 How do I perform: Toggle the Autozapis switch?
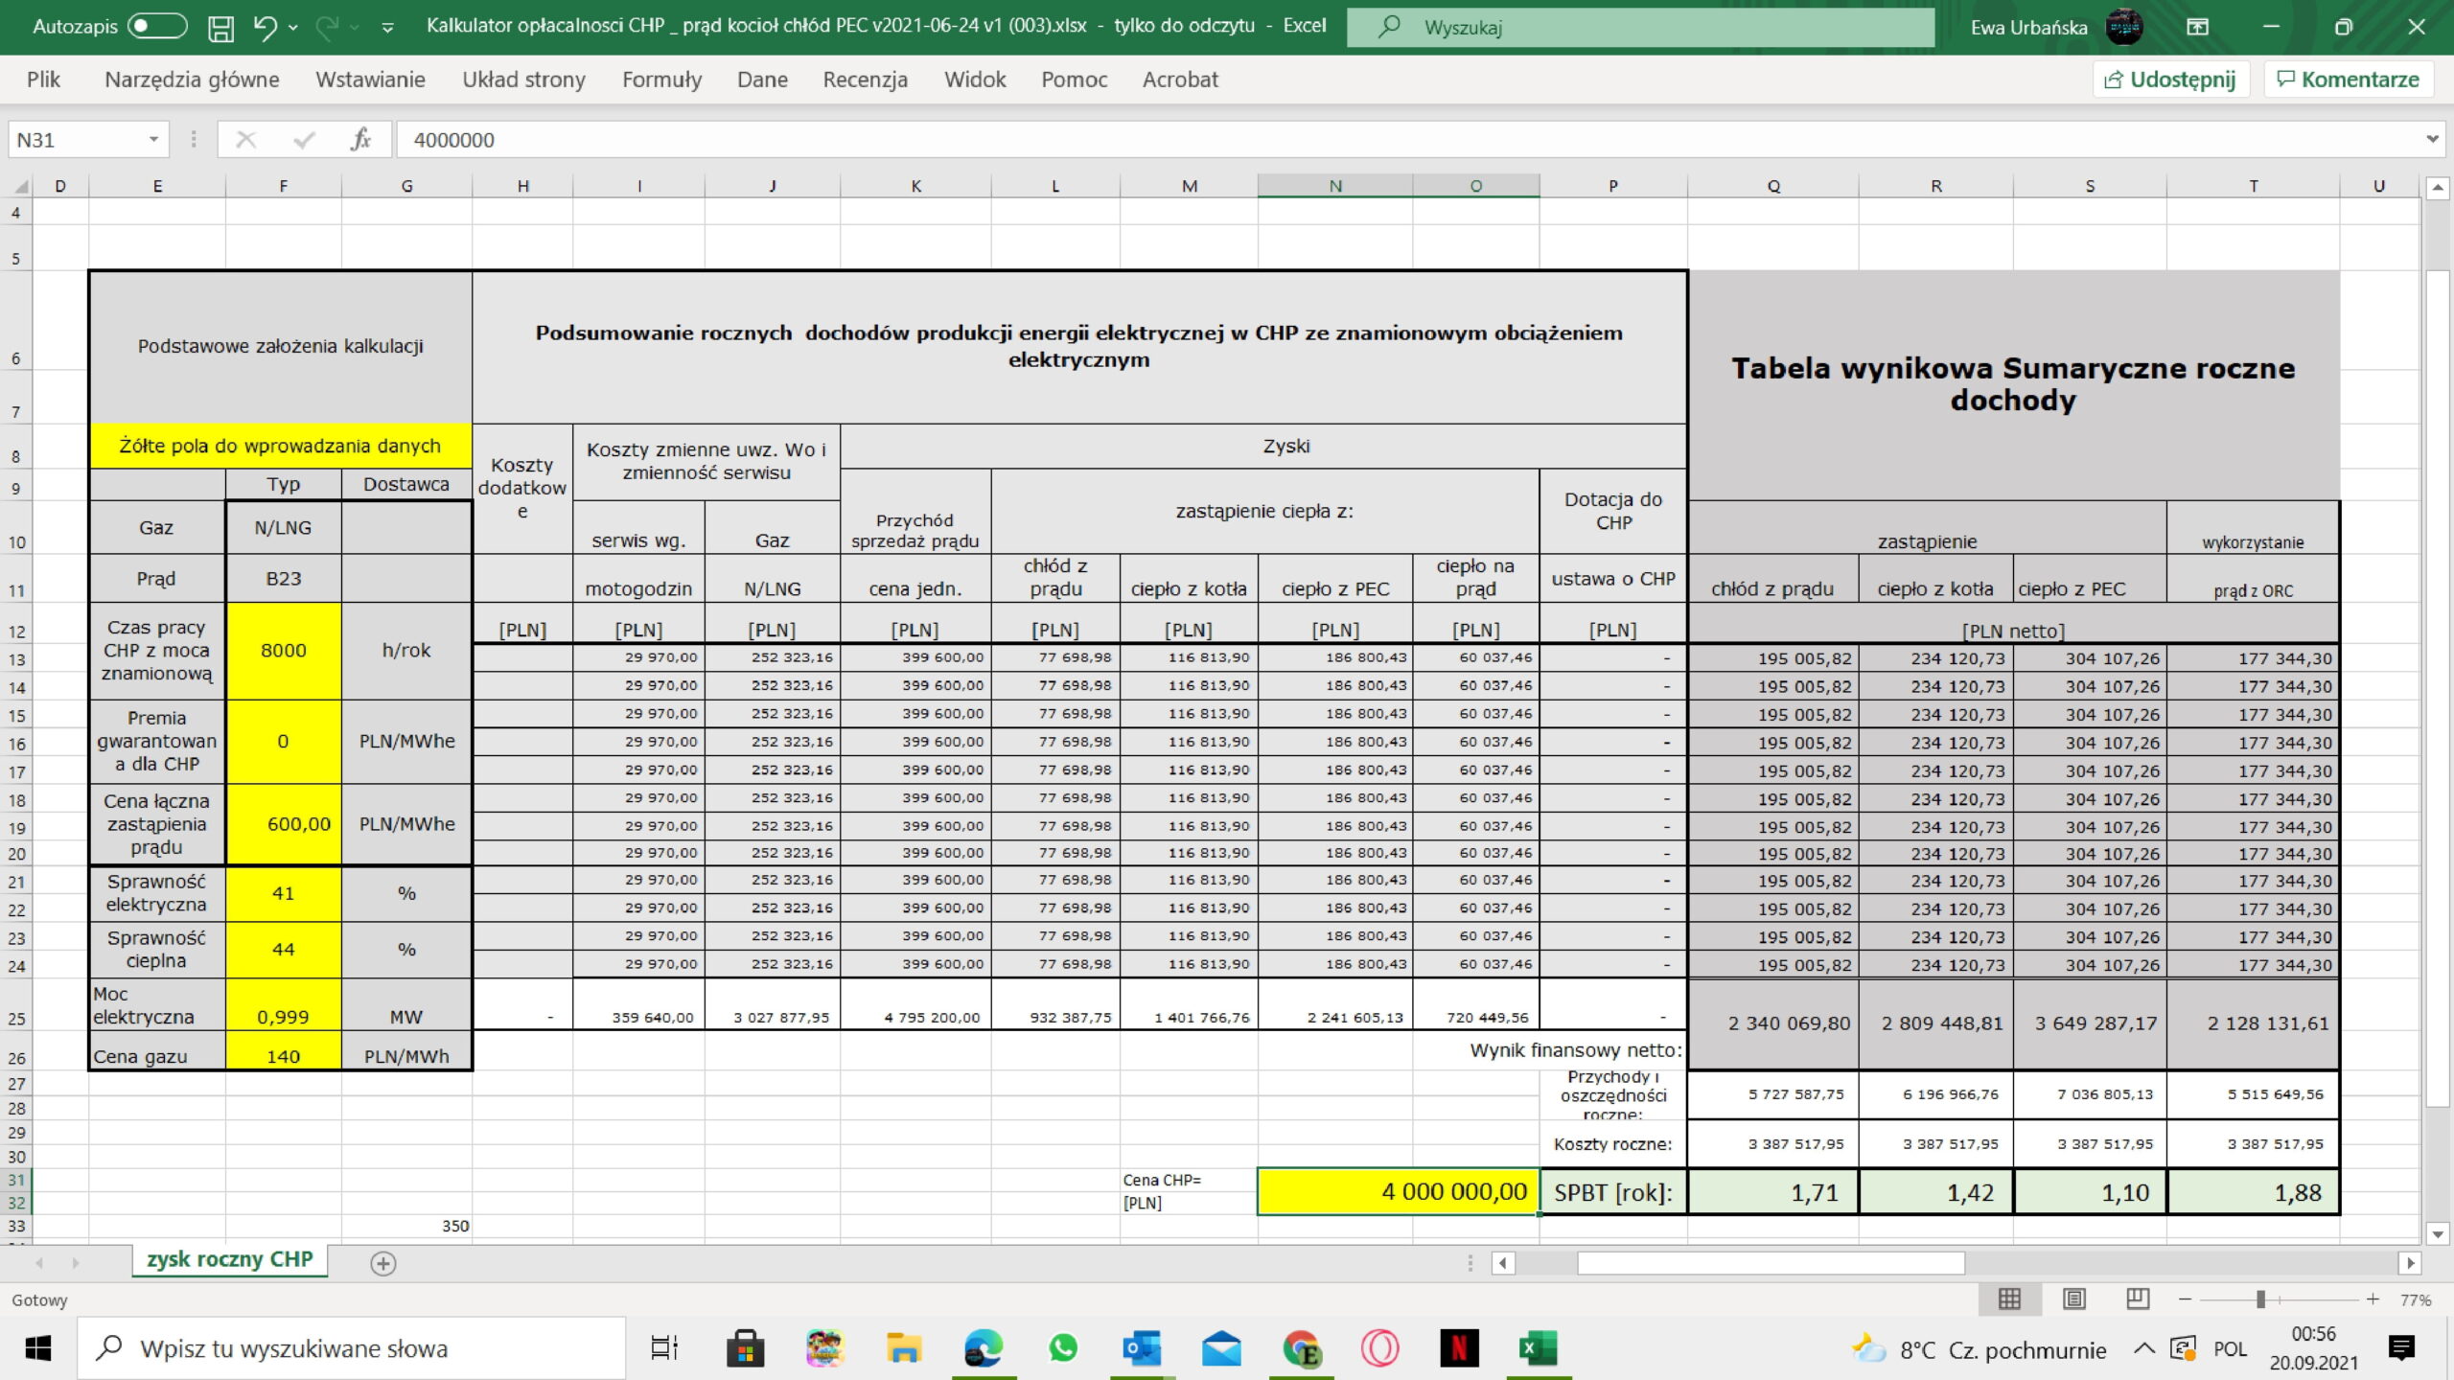(x=157, y=27)
